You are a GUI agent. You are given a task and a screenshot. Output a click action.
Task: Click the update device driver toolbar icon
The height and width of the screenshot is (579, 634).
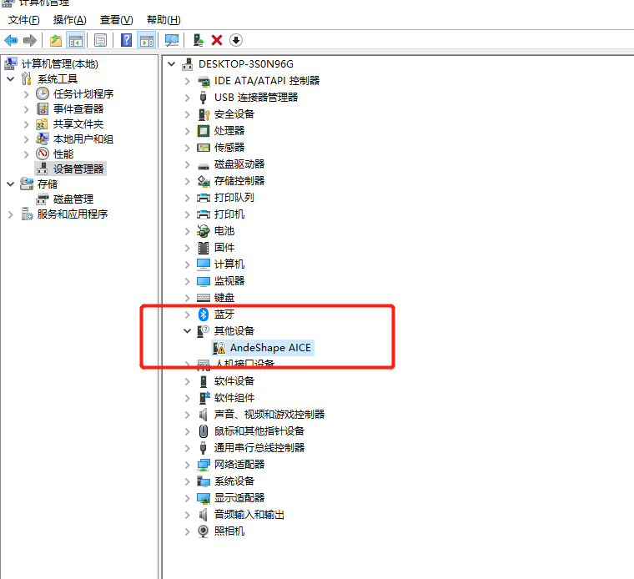coord(199,40)
